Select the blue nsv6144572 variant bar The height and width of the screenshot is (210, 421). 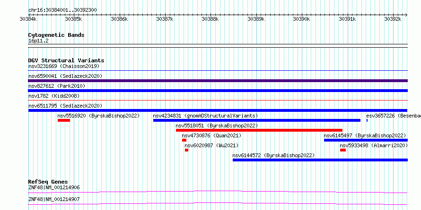(320, 160)
